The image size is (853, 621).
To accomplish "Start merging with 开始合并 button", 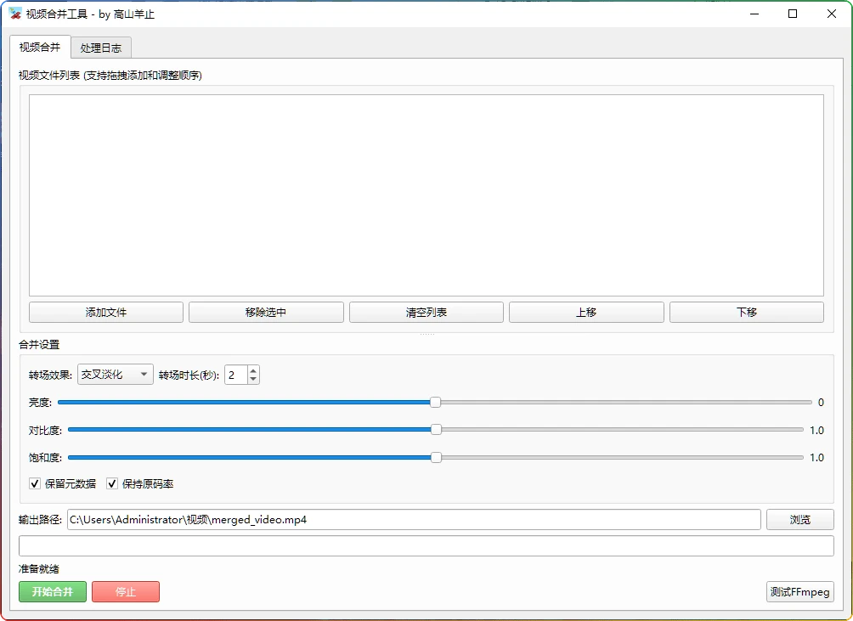I will point(53,592).
